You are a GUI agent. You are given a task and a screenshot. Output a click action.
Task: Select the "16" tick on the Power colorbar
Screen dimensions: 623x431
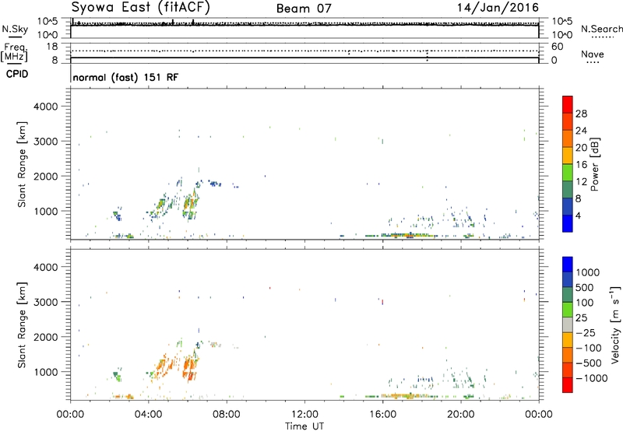581,165
